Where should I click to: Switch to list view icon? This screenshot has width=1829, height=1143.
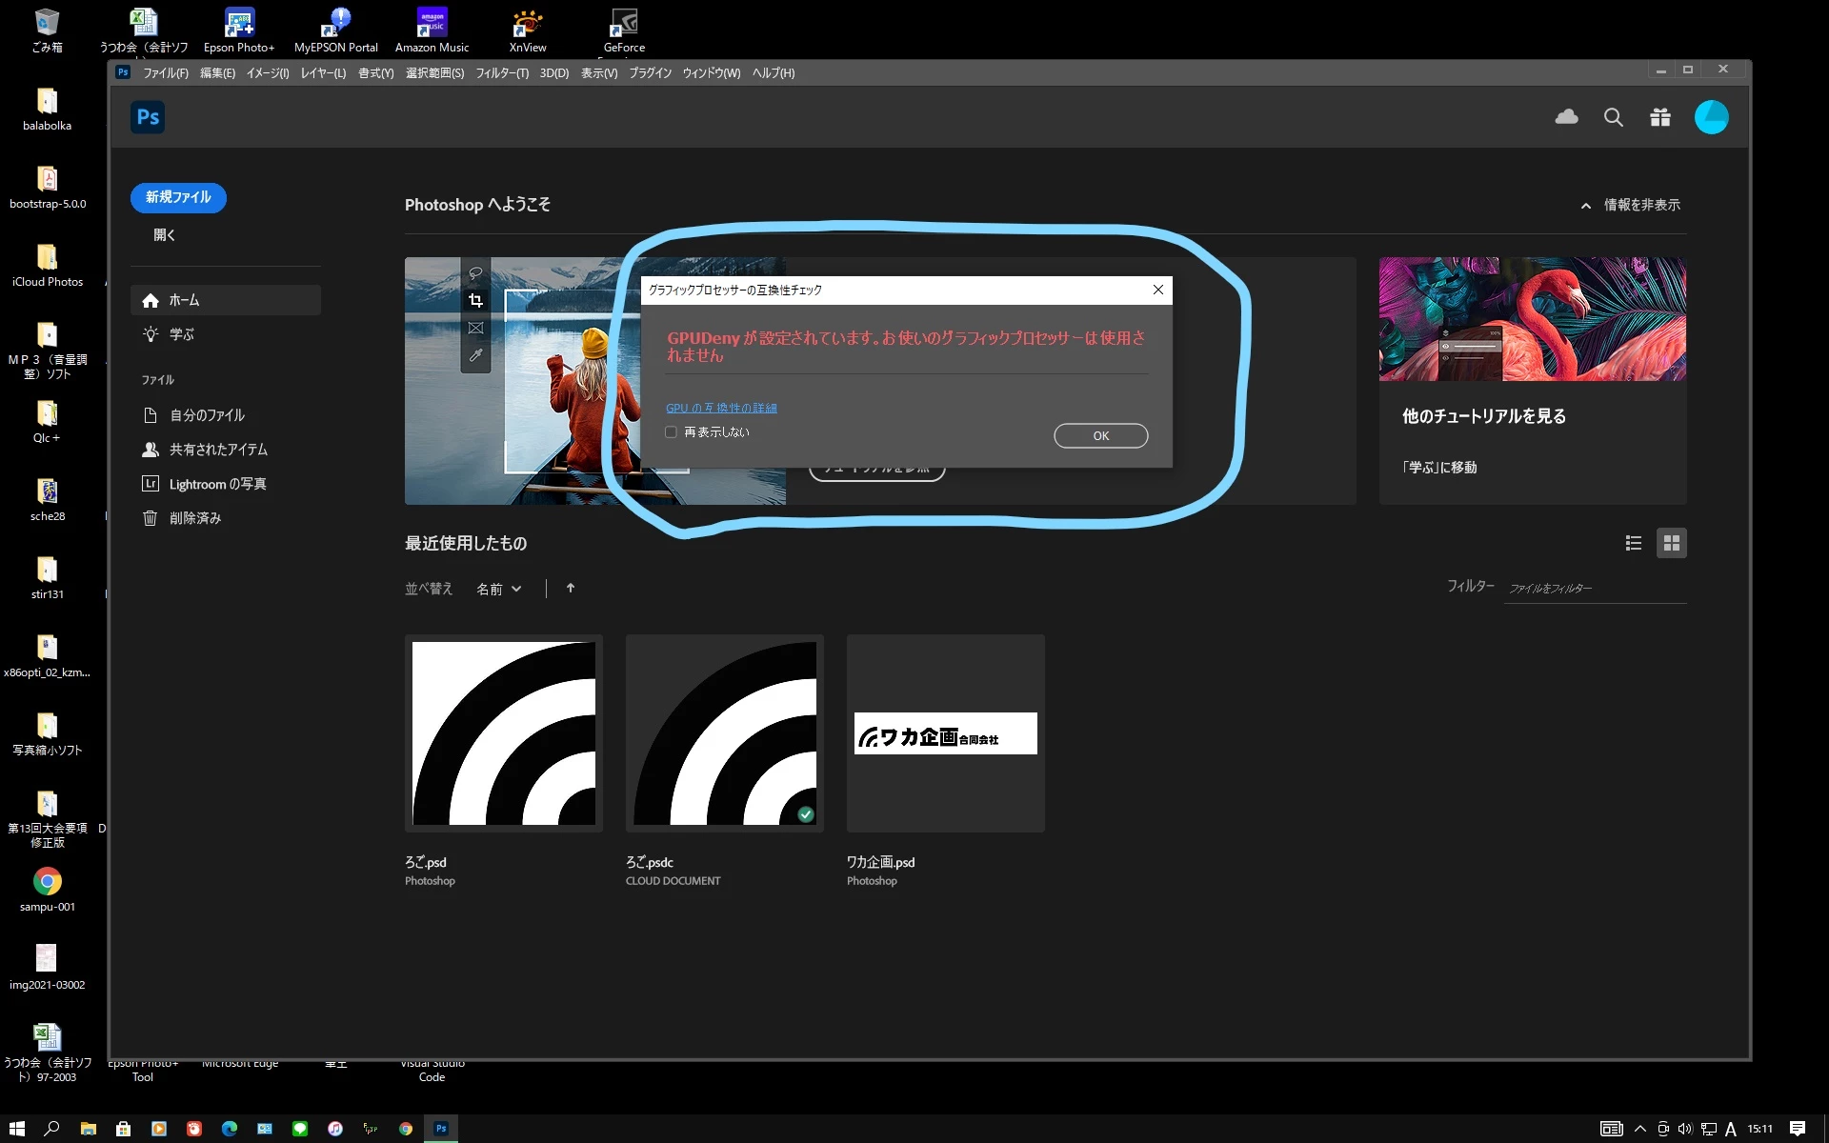point(1633,543)
